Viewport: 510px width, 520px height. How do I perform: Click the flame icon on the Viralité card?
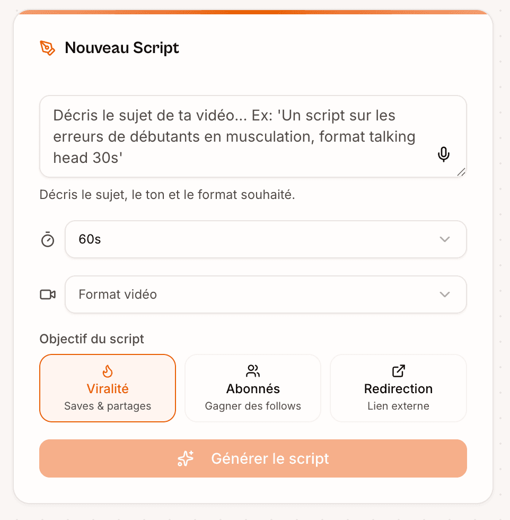point(107,371)
